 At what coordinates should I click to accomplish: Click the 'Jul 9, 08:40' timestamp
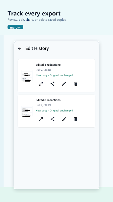pos(43,70)
